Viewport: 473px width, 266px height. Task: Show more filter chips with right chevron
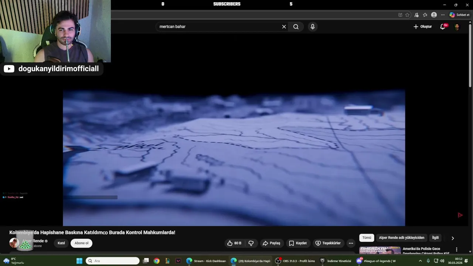[x=453, y=238]
